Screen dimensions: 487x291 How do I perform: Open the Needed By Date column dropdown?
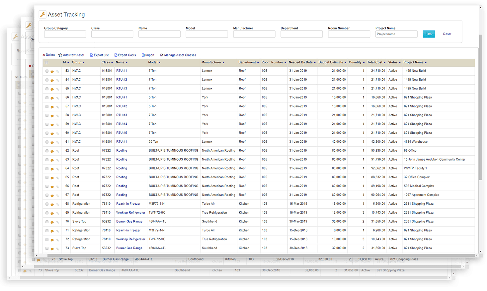coord(315,62)
